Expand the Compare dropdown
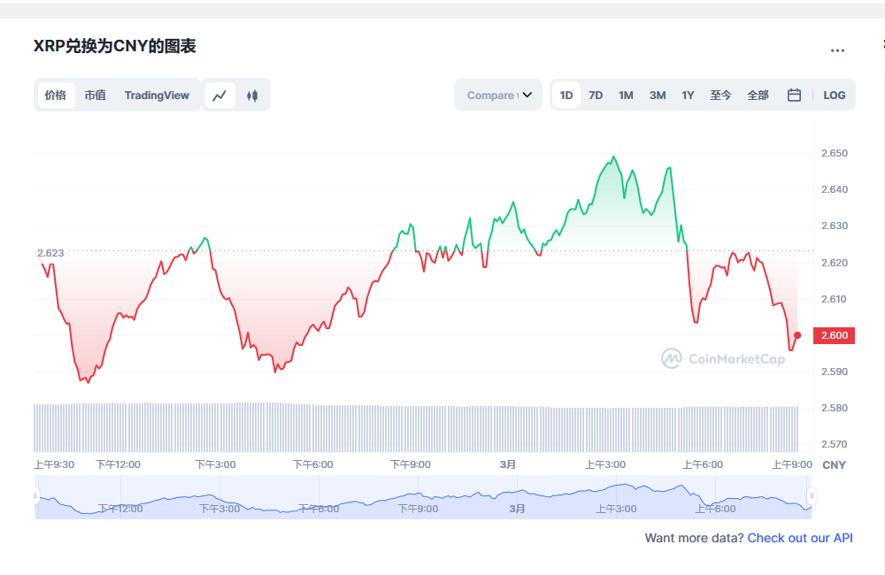This screenshot has width=885, height=575. (x=496, y=95)
